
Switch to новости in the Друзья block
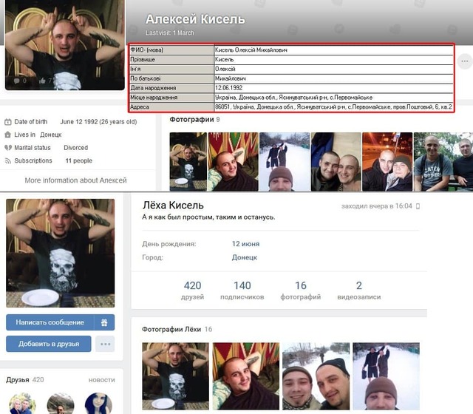[102, 380]
